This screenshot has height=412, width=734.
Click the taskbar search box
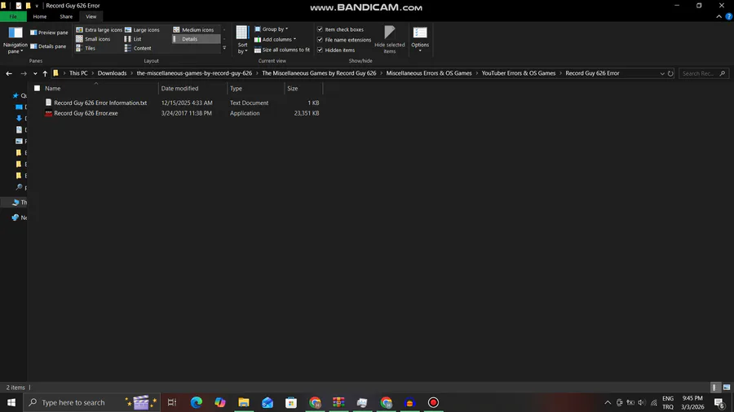click(x=91, y=402)
